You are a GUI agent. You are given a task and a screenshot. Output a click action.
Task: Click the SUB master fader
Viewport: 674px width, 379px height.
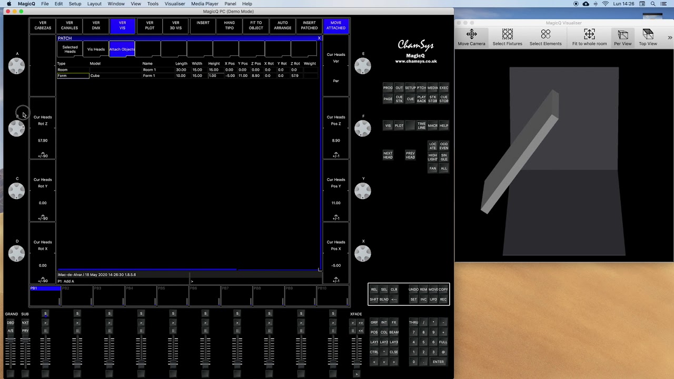coord(25,353)
